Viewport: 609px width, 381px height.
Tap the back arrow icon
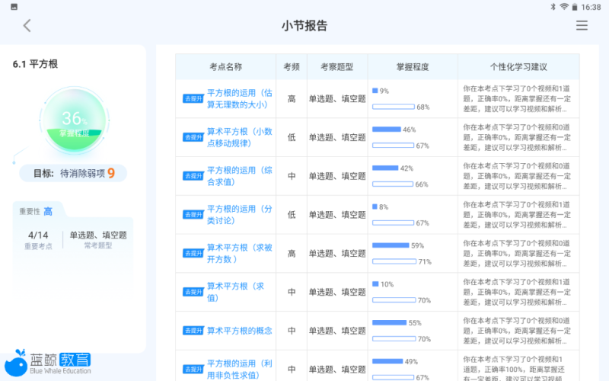pos(27,25)
